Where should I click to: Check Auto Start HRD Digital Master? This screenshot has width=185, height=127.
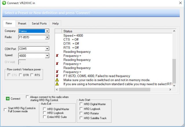(x=81, y=104)
